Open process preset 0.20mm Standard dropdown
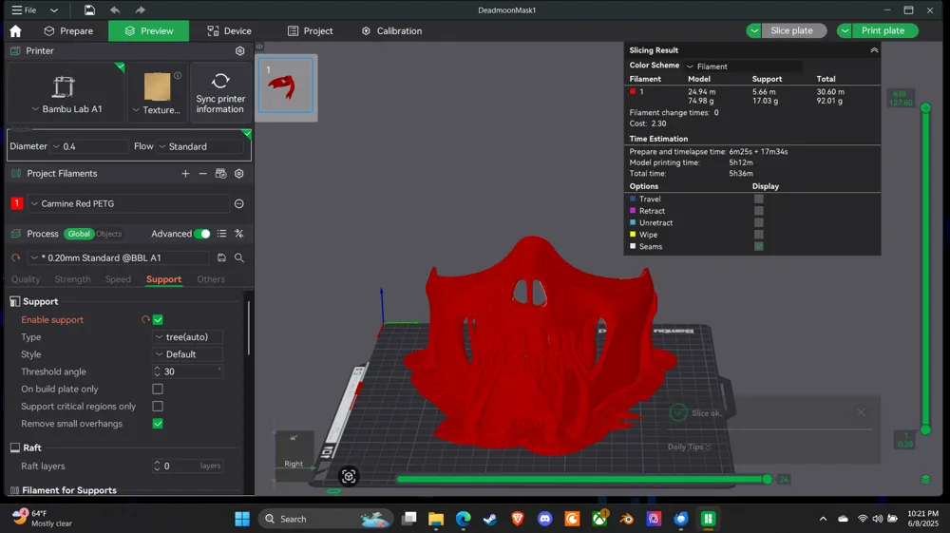The height and width of the screenshot is (533, 950). coord(120,258)
